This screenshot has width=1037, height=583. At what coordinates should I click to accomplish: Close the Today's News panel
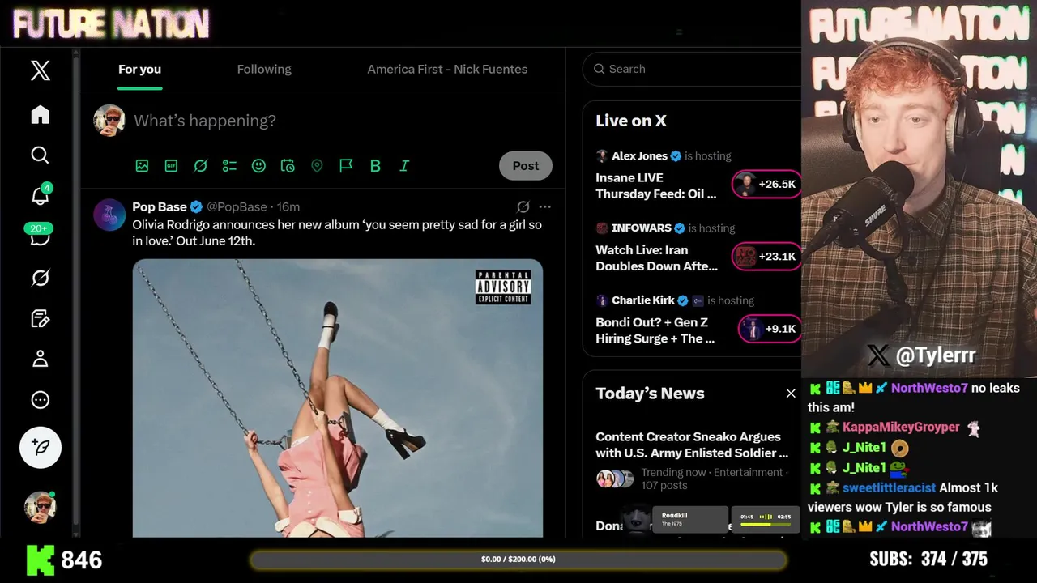click(791, 394)
